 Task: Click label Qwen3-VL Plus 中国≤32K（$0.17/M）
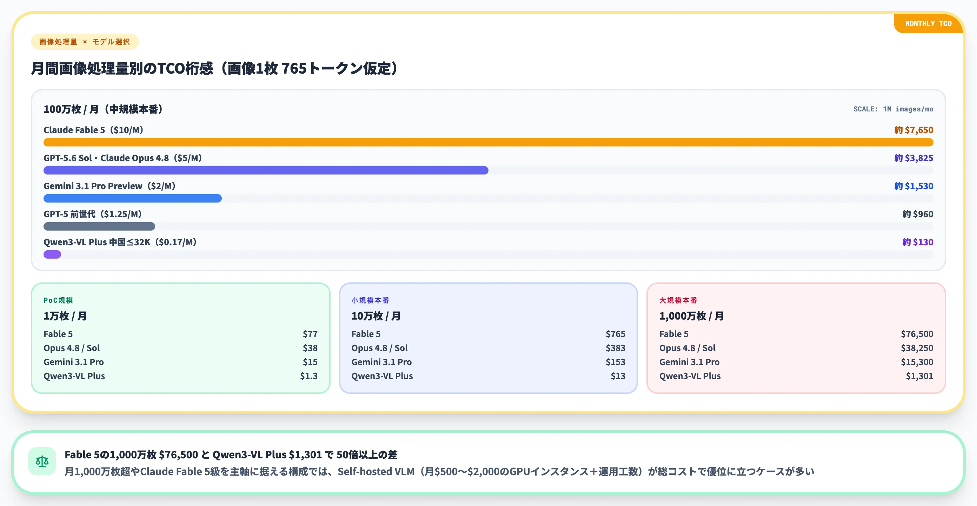[120, 242]
